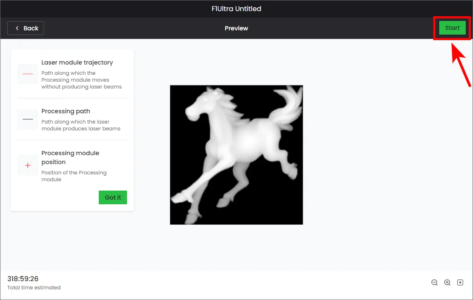Click the 318:59:26 estimated time value
This screenshot has height=300, width=473.
tap(23, 279)
